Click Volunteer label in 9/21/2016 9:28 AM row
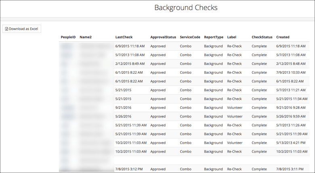This screenshot has height=173, width=315. [235, 108]
